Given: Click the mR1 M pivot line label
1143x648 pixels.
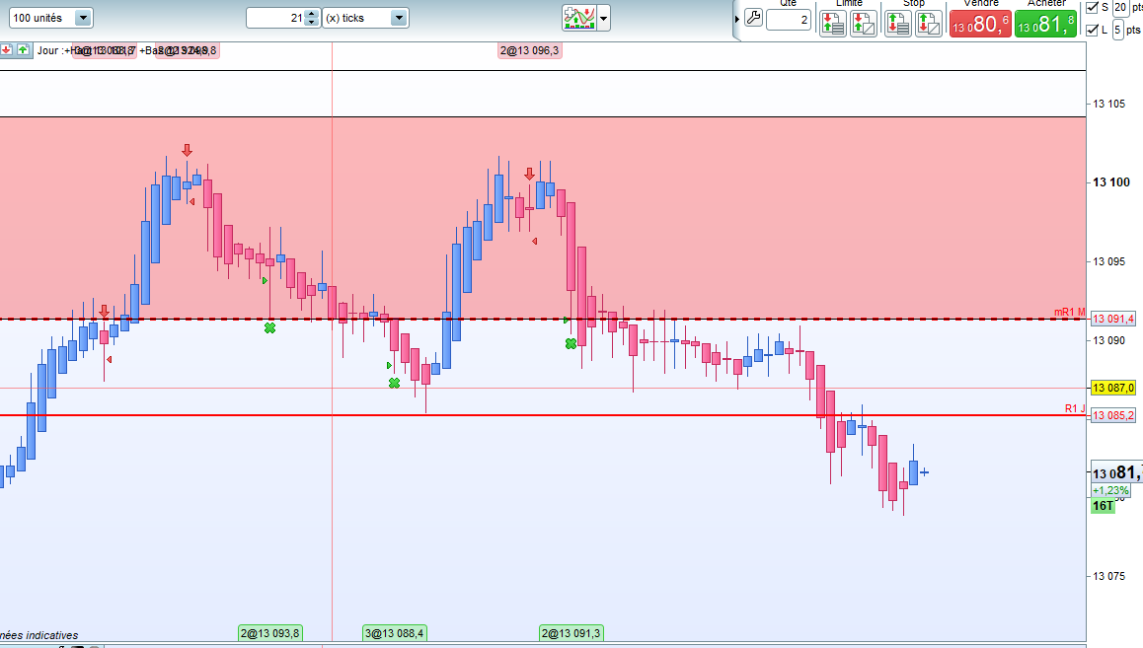Looking at the screenshot, I should coord(1069,312).
